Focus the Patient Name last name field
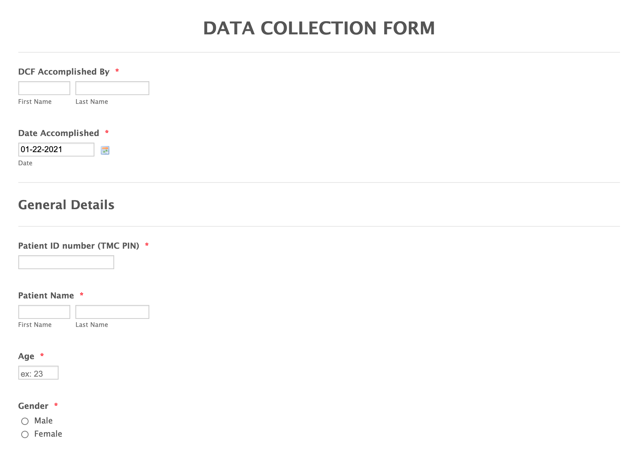 pos(112,312)
